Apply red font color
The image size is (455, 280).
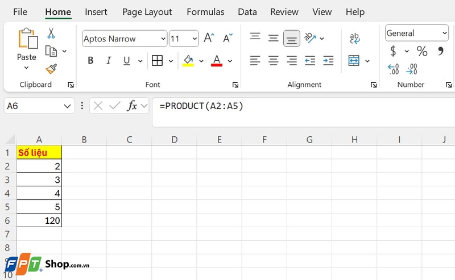[x=217, y=61]
